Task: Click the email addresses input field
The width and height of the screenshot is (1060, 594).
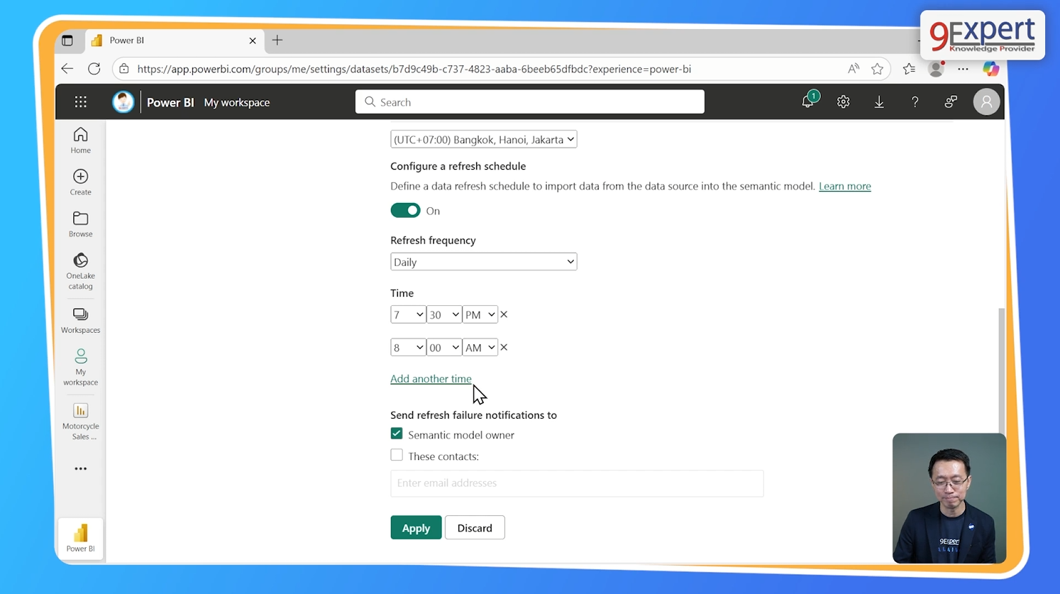Action: (576, 483)
